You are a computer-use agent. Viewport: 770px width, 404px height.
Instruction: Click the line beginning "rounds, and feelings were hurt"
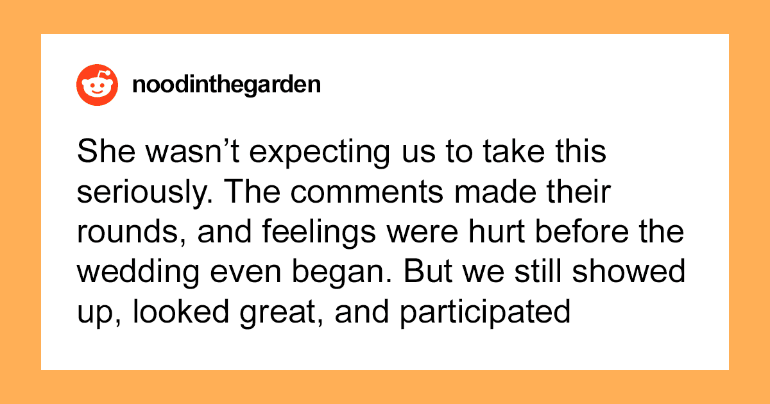tap(380, 235)
